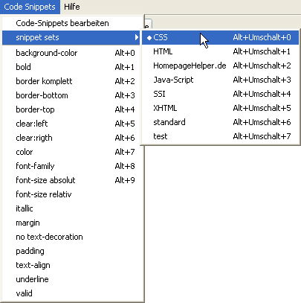Insert the font-size absolut snippet
The width and height of the screenshot is (301, 303).
tap(73, 180)
